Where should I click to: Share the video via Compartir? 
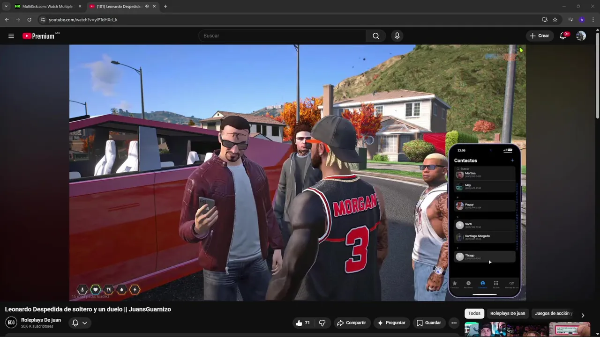(x=352, y=323)
